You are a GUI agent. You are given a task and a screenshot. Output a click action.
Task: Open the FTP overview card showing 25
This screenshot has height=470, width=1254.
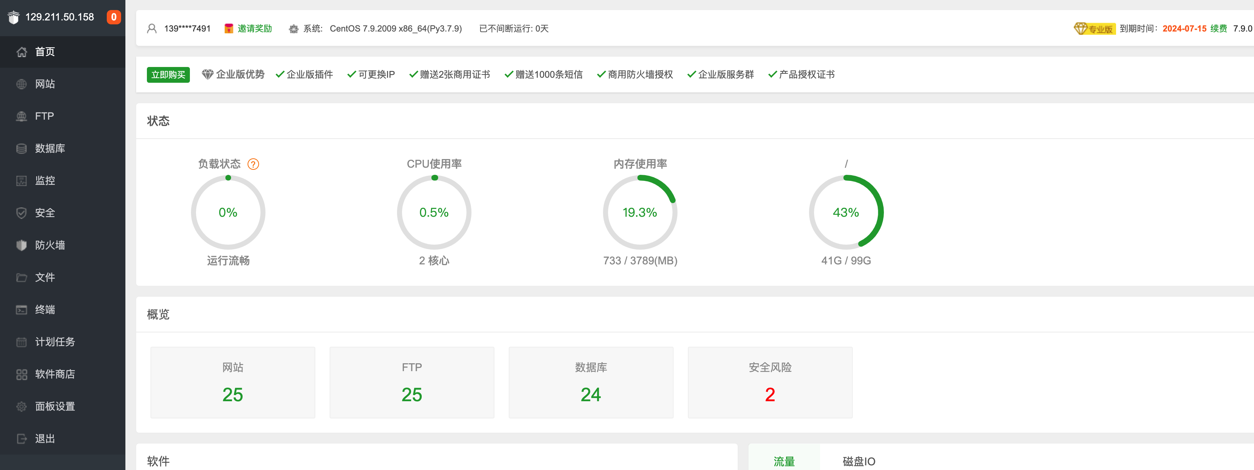(x=412, y=382)
